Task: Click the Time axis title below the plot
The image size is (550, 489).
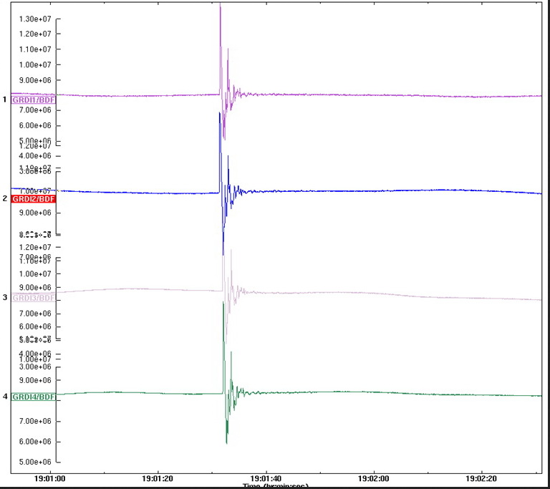Action: point(276,486)
